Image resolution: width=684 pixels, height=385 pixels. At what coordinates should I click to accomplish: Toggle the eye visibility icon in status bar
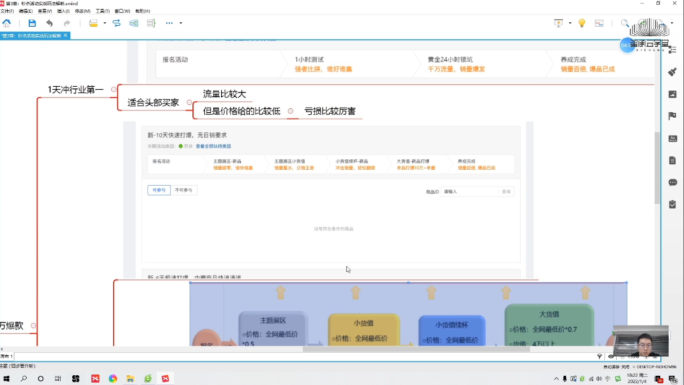click(611, 356)
